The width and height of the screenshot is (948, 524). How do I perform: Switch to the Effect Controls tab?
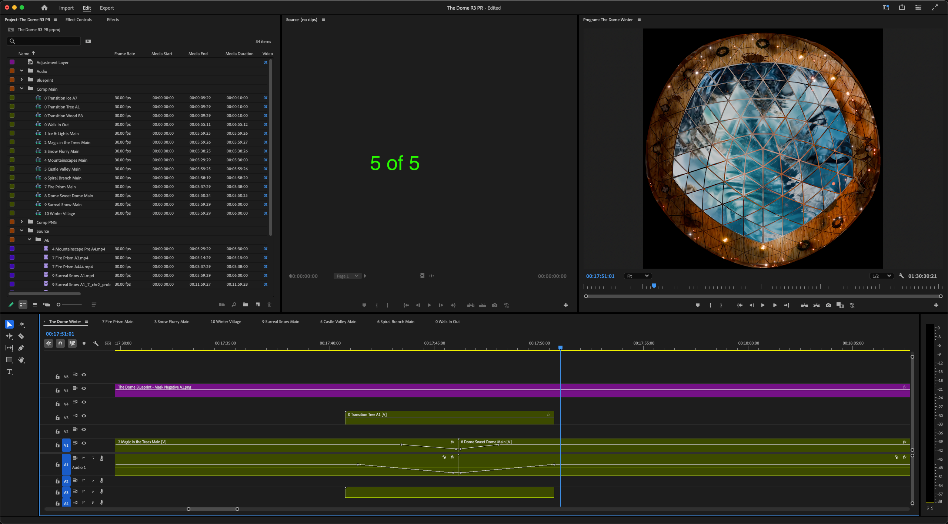point(79,20)
